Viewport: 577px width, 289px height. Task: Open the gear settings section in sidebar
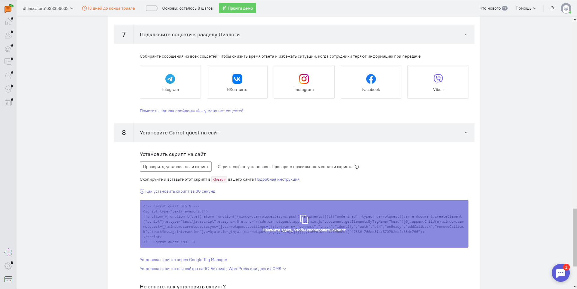pyautogui.click(x=8, y=266)
